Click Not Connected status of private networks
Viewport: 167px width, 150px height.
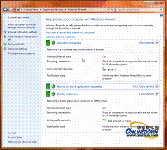[143, 86]
